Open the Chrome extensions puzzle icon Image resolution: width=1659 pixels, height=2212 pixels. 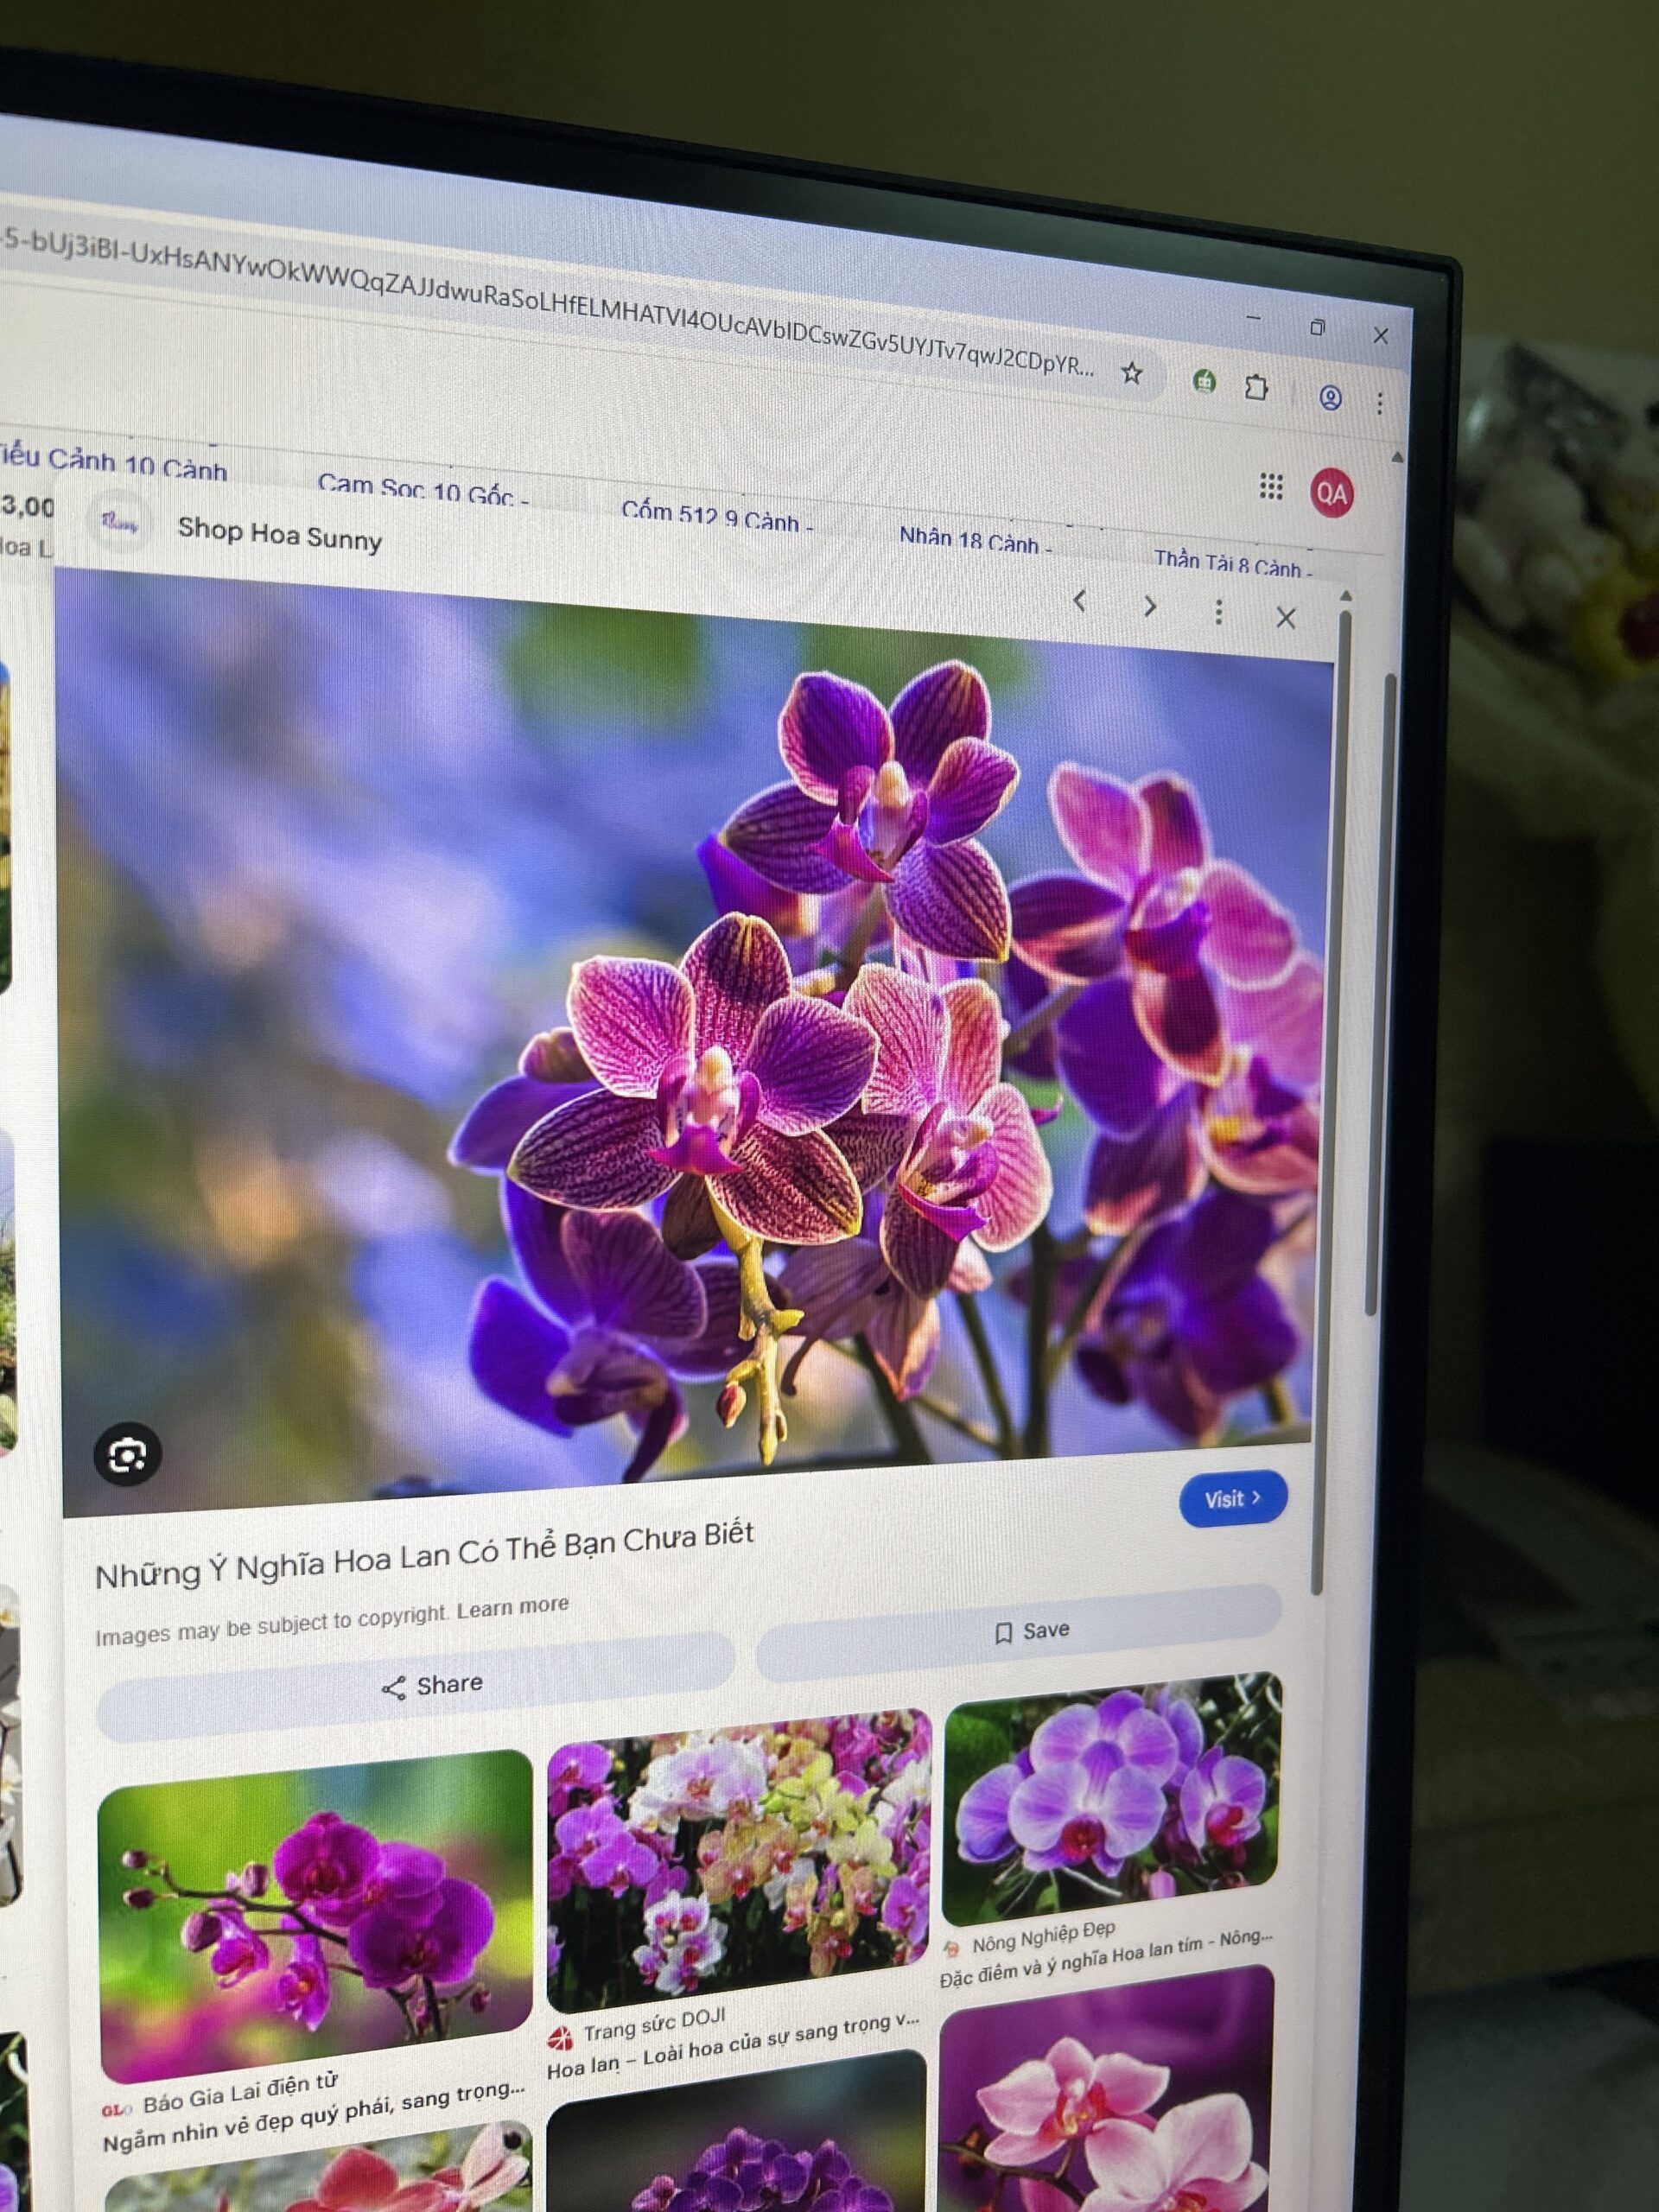coord(1256,386)
